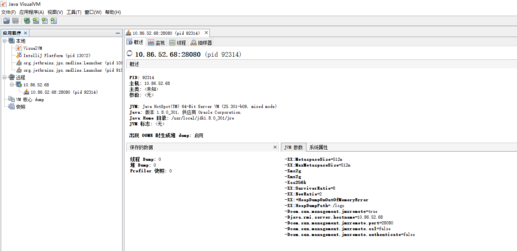Screen dimensions: 517x251
Task: Click the VM 核心 dump node icon
Action: [x=12, y=99]
